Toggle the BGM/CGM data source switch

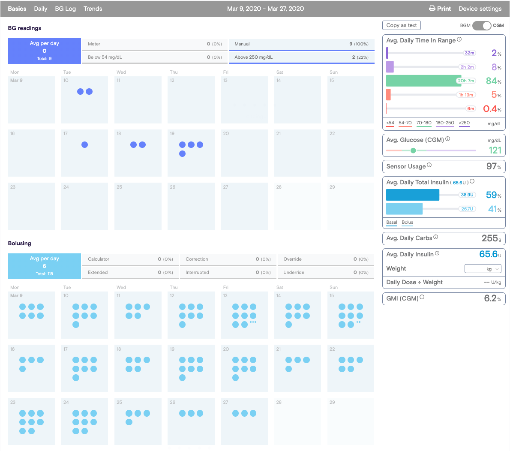[481, 26]
